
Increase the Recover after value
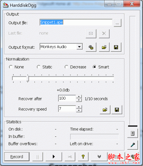click(79, 97)
